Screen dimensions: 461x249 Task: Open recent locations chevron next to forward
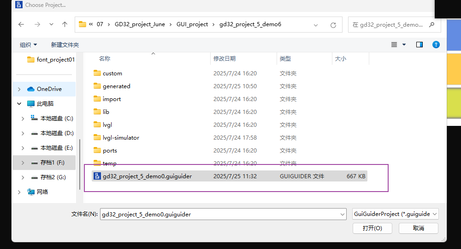point(52,25)
